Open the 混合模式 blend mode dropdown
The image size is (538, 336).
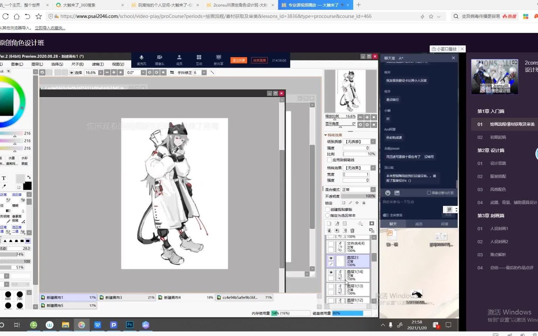click(373, 190)
